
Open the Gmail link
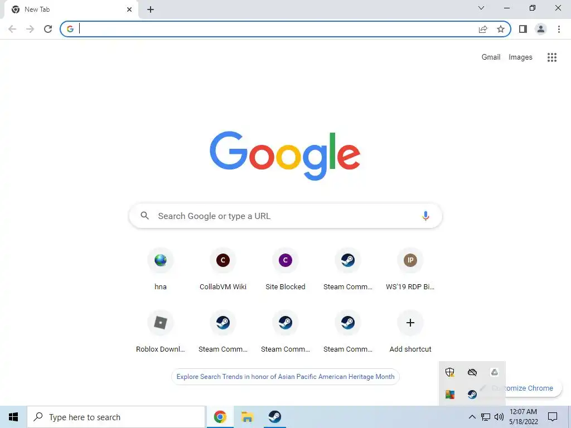tap(491, 57)
